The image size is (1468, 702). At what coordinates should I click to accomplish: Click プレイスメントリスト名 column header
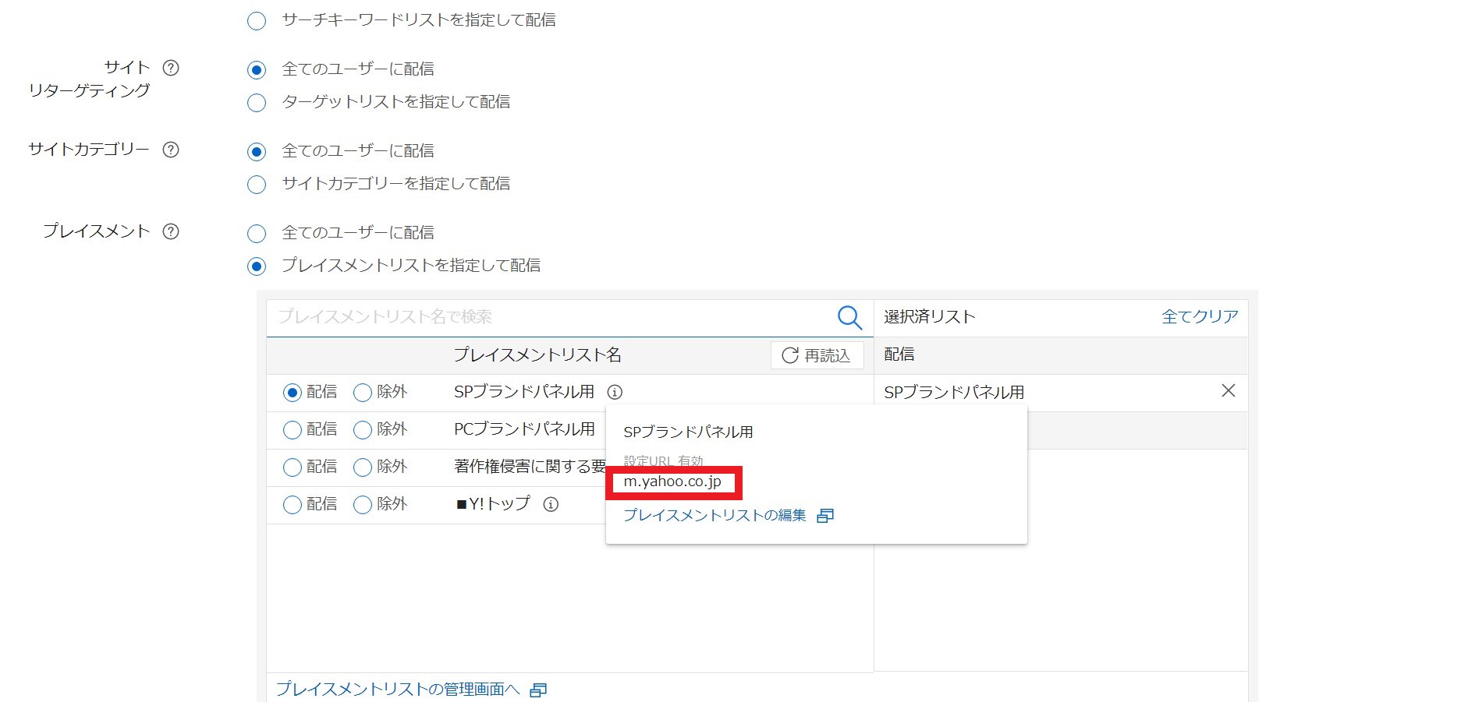(x=537, y=355)
